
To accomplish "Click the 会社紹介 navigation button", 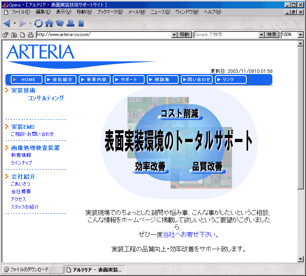I will click(60, 79).
